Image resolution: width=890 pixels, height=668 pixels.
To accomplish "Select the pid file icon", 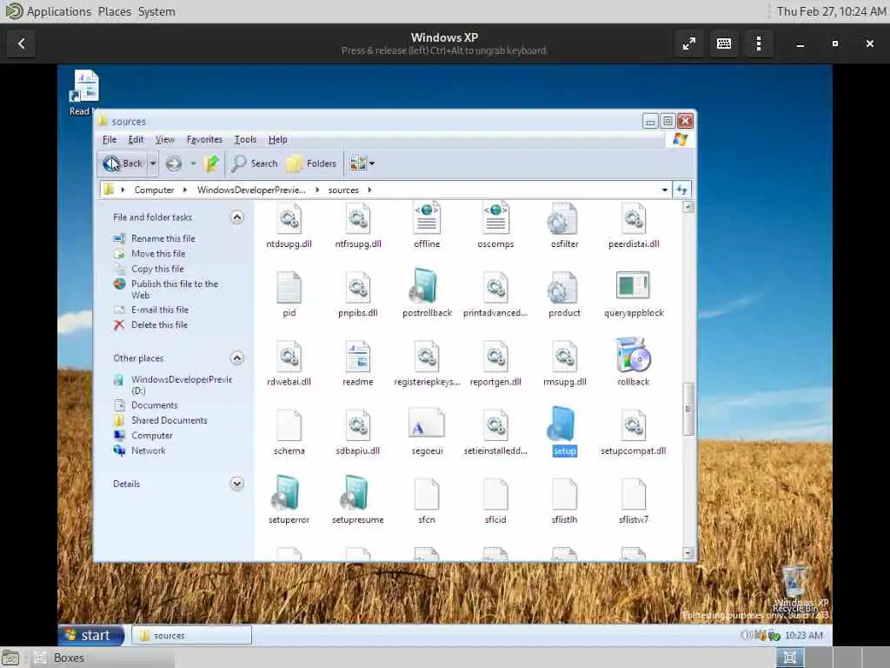I will tap(289, 287).
